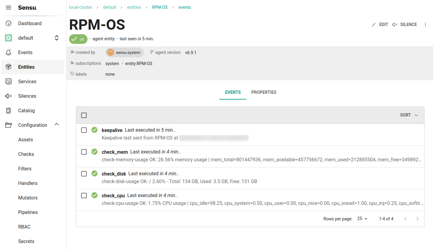Open the Rows per page dropdown
The height and width of the screenshot is (250, 433).
click(362, 219)
